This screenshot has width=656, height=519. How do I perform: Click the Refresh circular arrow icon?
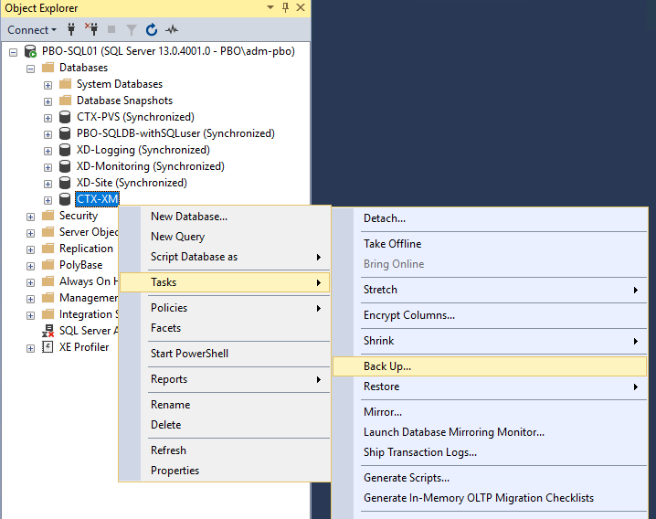[x=152, y=30]
